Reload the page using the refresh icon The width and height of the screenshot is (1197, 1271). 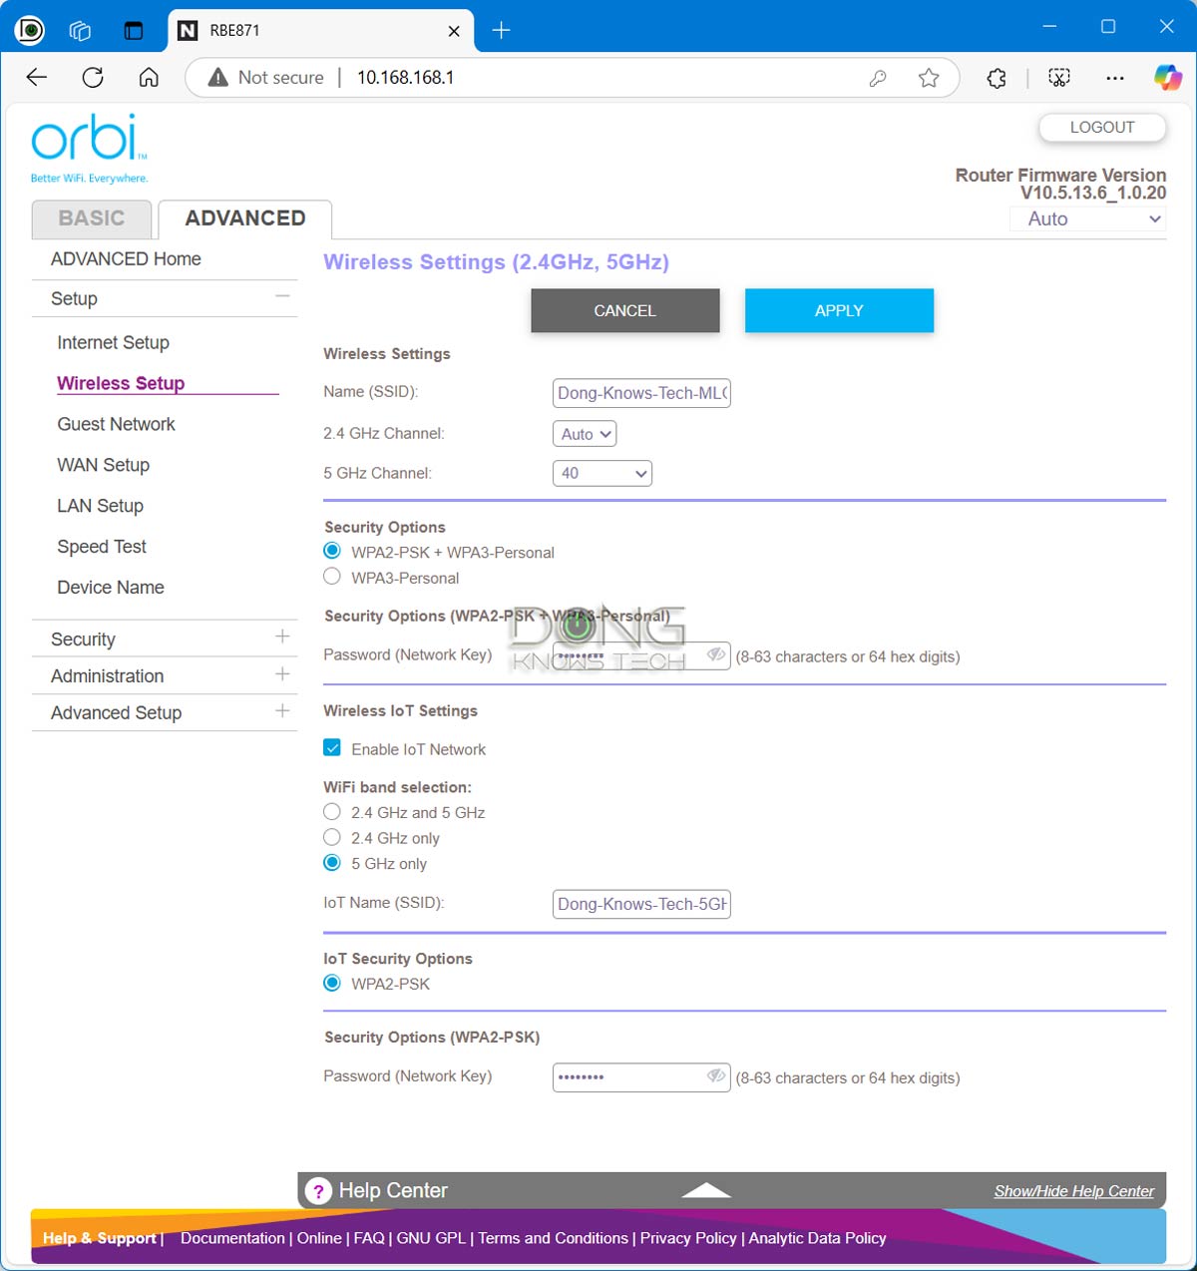click(x=92, y=77)
